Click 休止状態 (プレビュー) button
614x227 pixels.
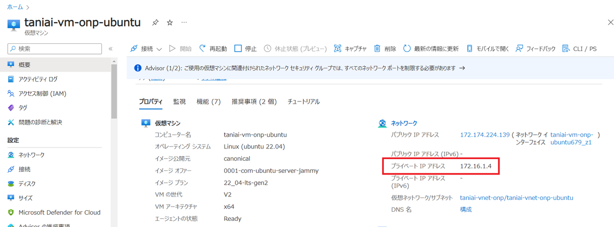tap(295, 49)
